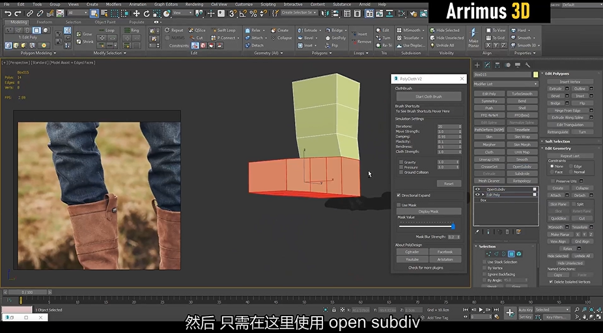Image resolution: width=603 pixels, height=333 pixels.
Task: Toggle Angle Snap
Action: [243, 14]
